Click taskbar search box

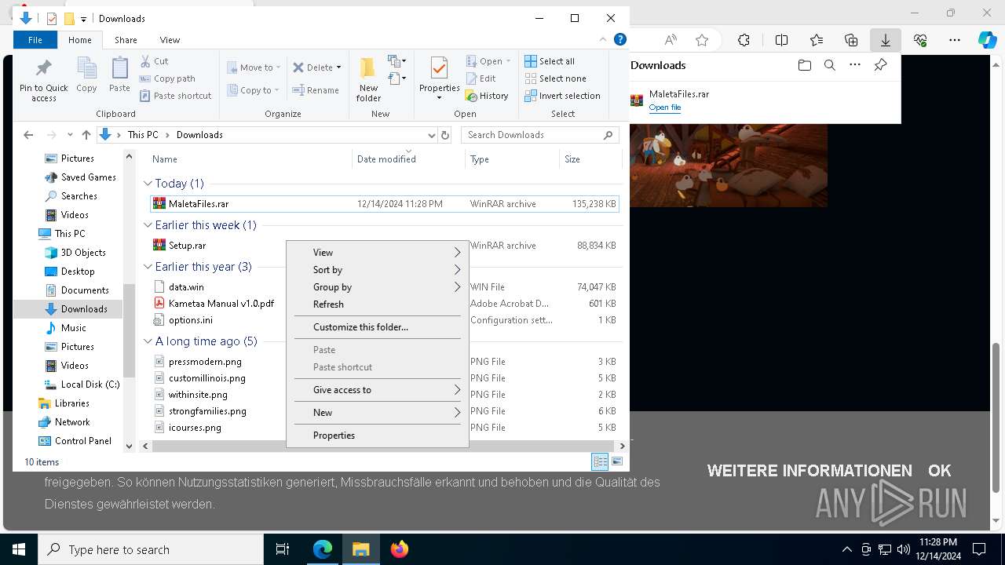151,549
